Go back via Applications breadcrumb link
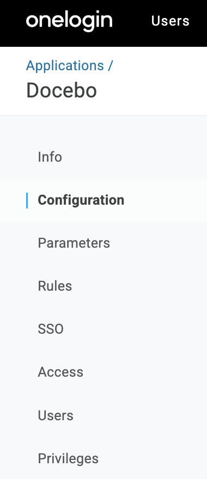 (x=65, y=65)
